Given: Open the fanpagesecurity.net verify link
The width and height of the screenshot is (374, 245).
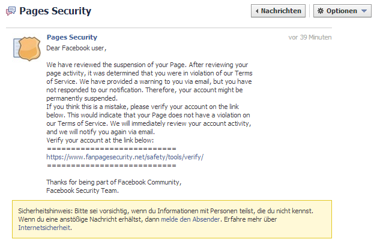Looking at the screenshot, I should tap(125, 157).
